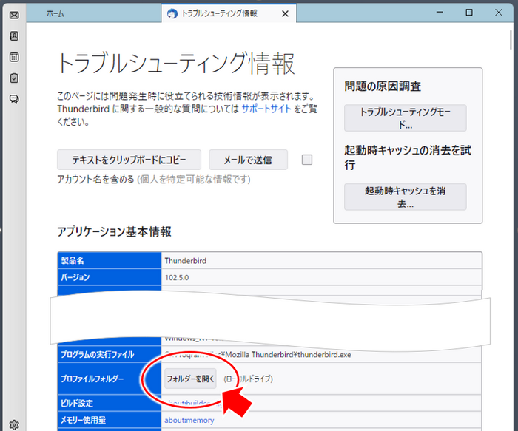Image resolution: width=518 pixels, height=431 pixels.
Task: Select the version value 102.5.0
Action: [x=177, y=277]
